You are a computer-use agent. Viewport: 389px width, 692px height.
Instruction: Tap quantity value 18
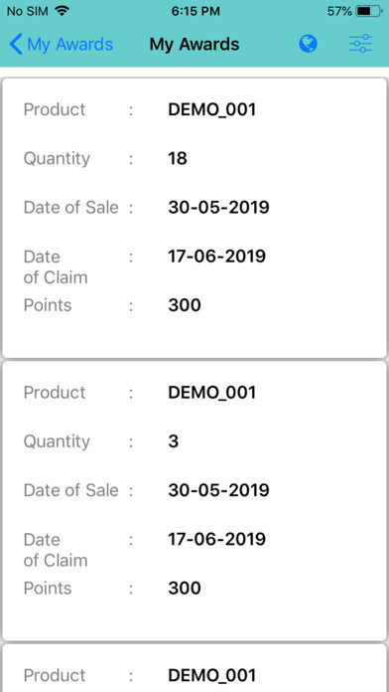[178, 158]
